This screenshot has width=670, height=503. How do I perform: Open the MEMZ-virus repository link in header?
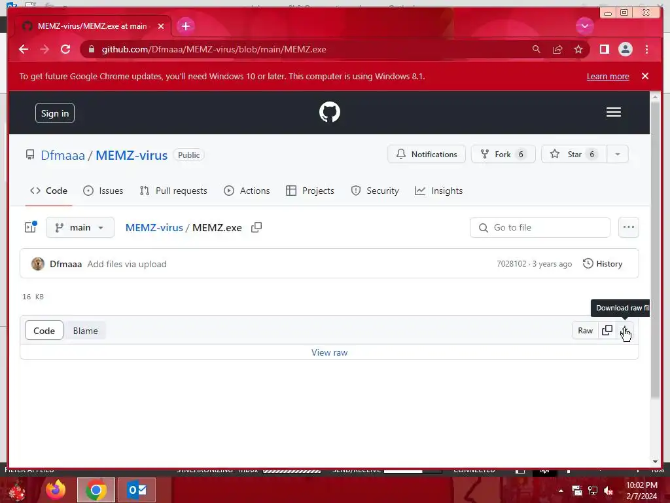(x=131, y=155)
